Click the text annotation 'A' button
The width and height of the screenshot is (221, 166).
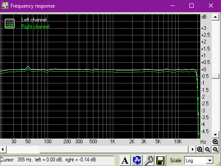pyautogui.click(x=125, y=161)
